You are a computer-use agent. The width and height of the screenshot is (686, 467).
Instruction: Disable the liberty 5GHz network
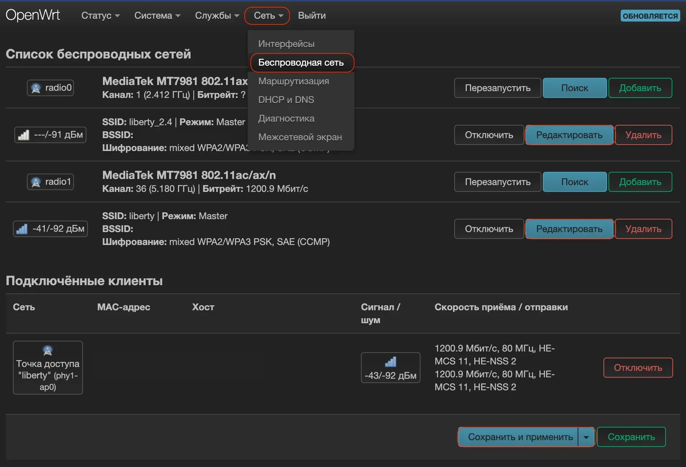tap(489, 229)
